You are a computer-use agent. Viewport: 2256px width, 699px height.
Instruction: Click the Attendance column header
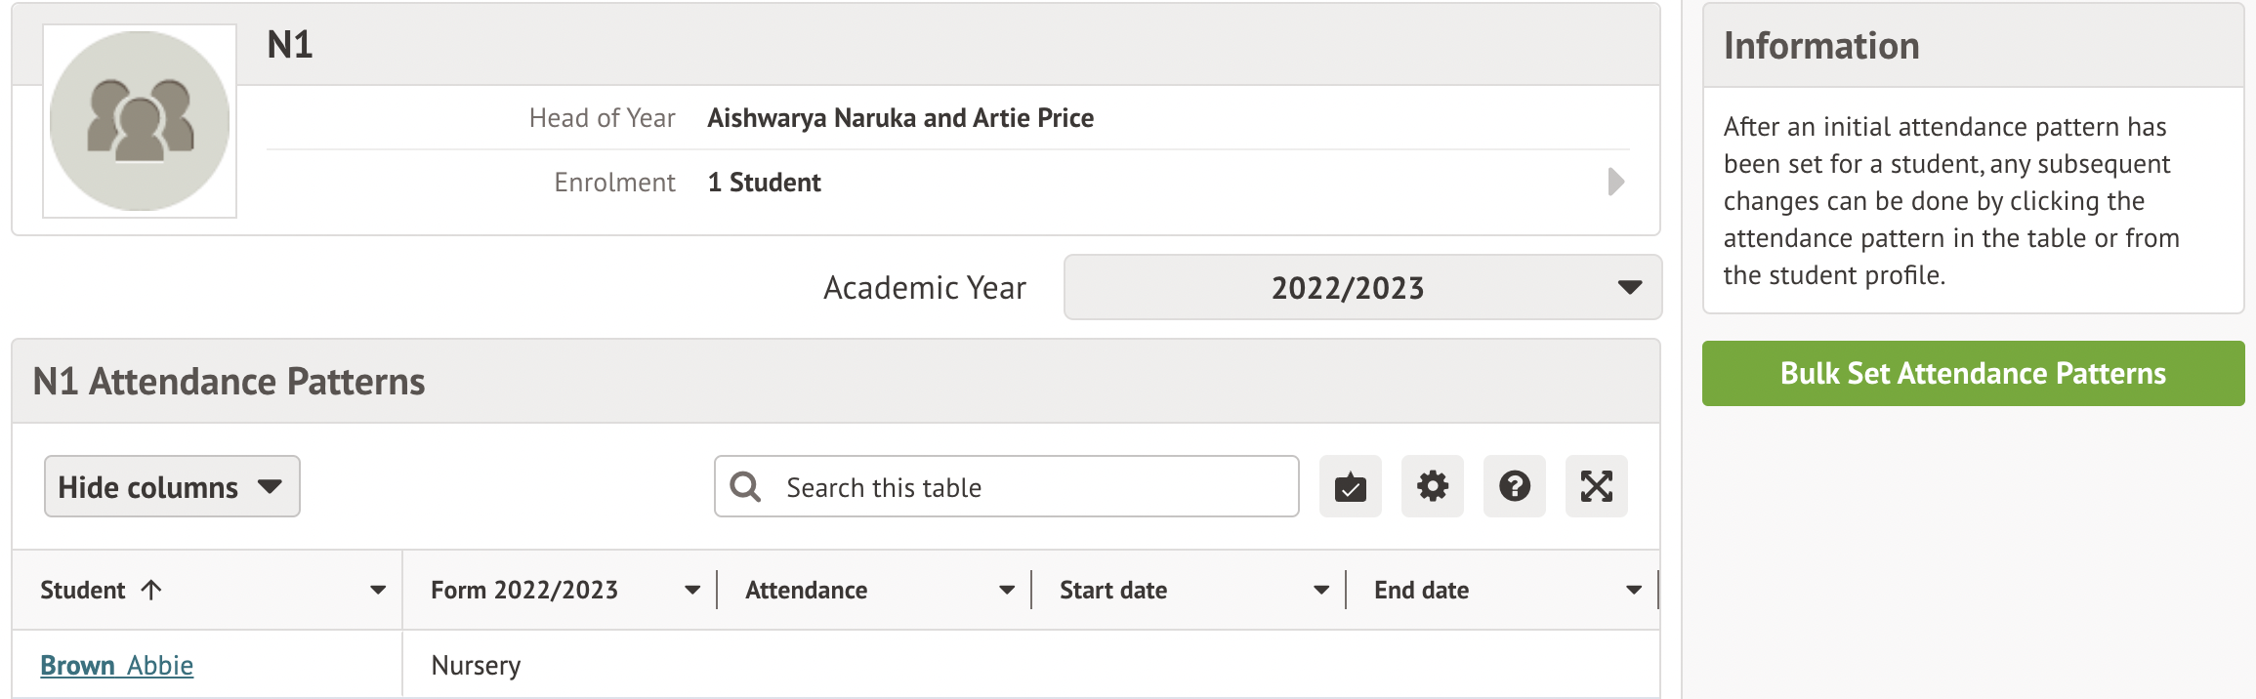pyautogui.click(x=807, y=590)
